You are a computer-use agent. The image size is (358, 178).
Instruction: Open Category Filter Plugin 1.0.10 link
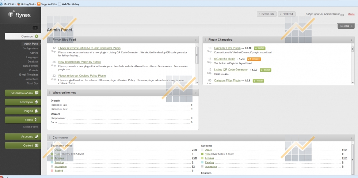click(227, 48)
